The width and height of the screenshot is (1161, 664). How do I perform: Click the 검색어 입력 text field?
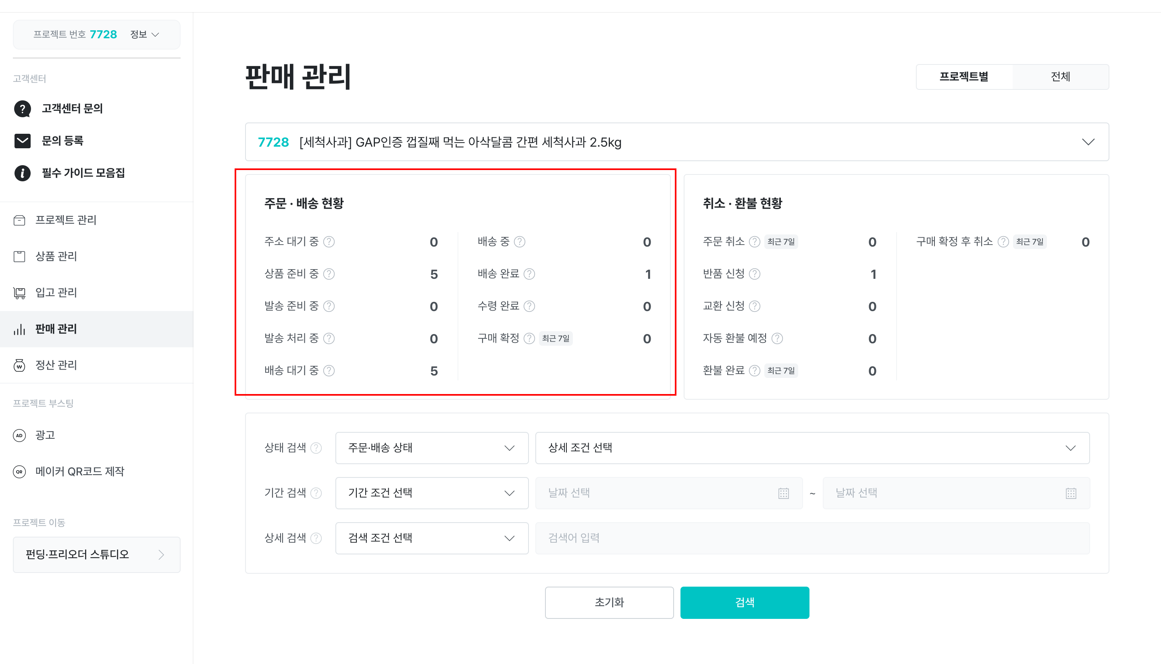[x=812, y=539]
